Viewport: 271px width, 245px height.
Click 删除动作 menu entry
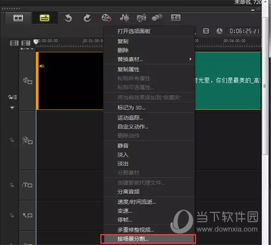[x=149, y=136]
